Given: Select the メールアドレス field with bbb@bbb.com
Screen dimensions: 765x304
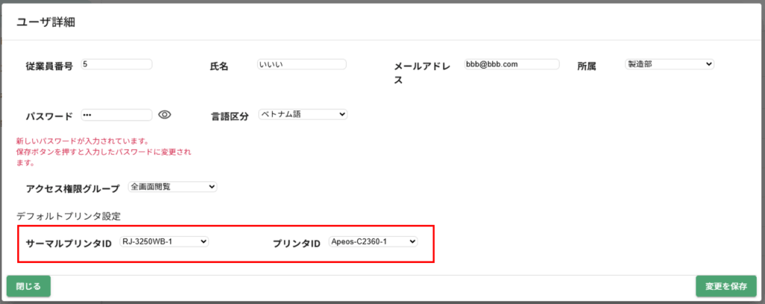Looking at the screenshot, I should (511, 65).
